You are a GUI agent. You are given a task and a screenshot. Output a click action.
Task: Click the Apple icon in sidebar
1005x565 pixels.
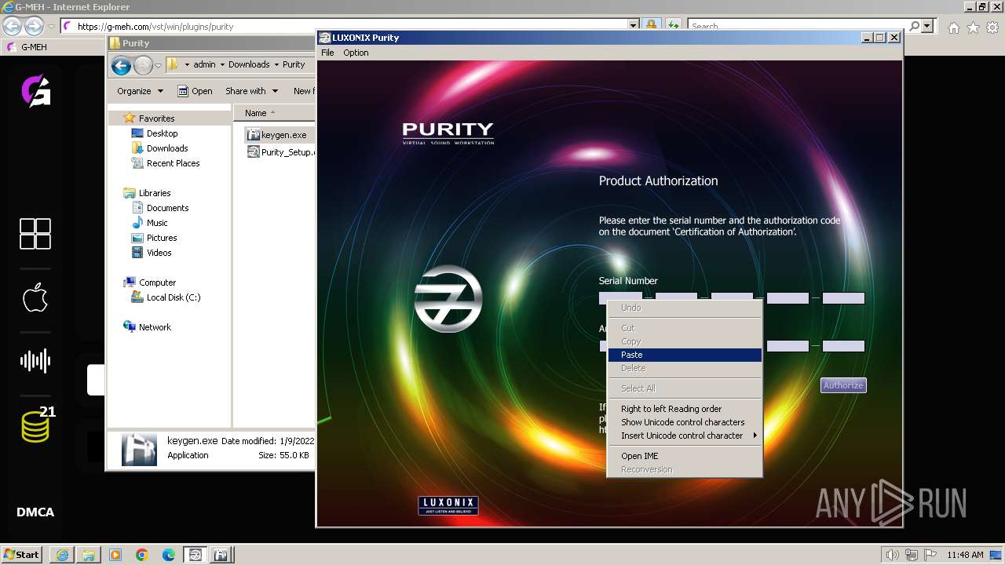35,297
